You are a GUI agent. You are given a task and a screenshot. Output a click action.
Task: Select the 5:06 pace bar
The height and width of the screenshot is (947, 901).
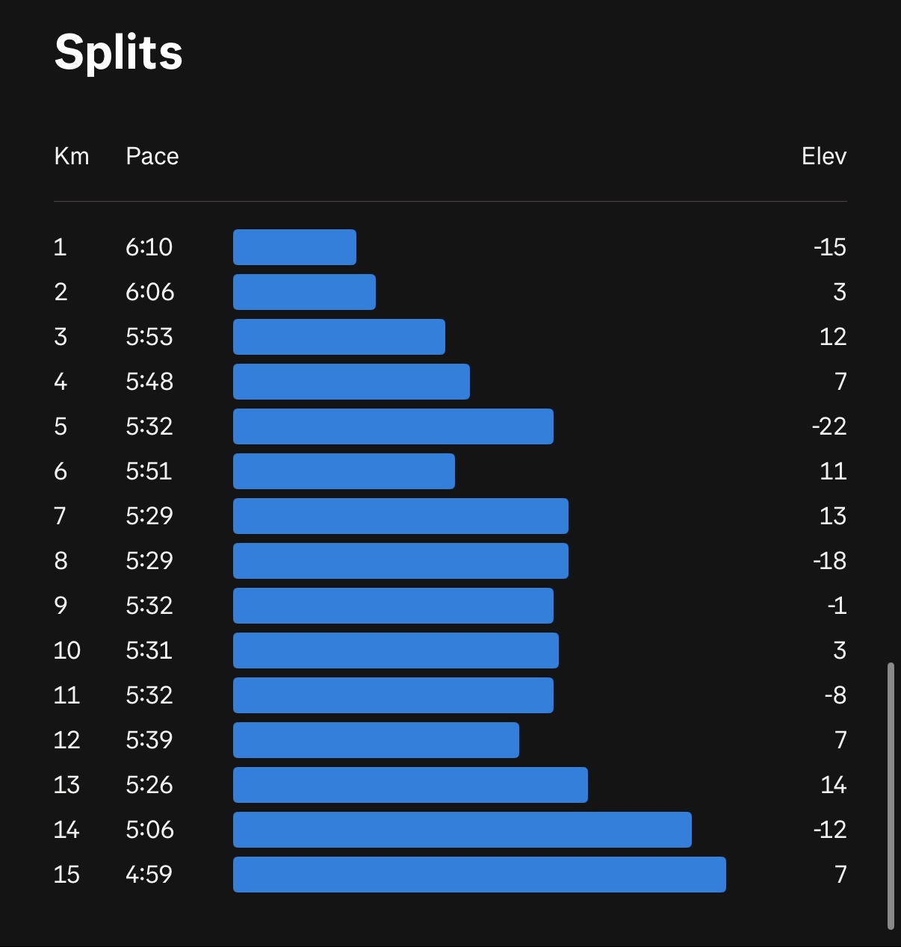[x=462, y=830]
